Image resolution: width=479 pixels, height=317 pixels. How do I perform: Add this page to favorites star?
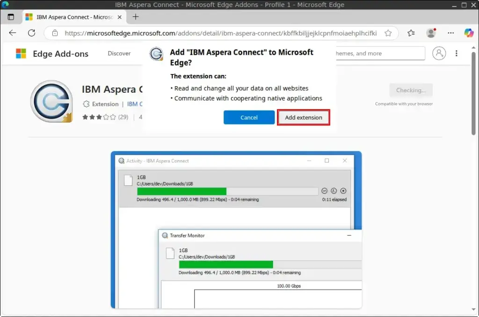[x=388, y=33]
